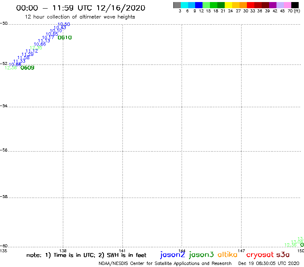This screenshot has height=267, width=304.
Task: Click the medium green swatch before label 18
Action: coord(214,5)
